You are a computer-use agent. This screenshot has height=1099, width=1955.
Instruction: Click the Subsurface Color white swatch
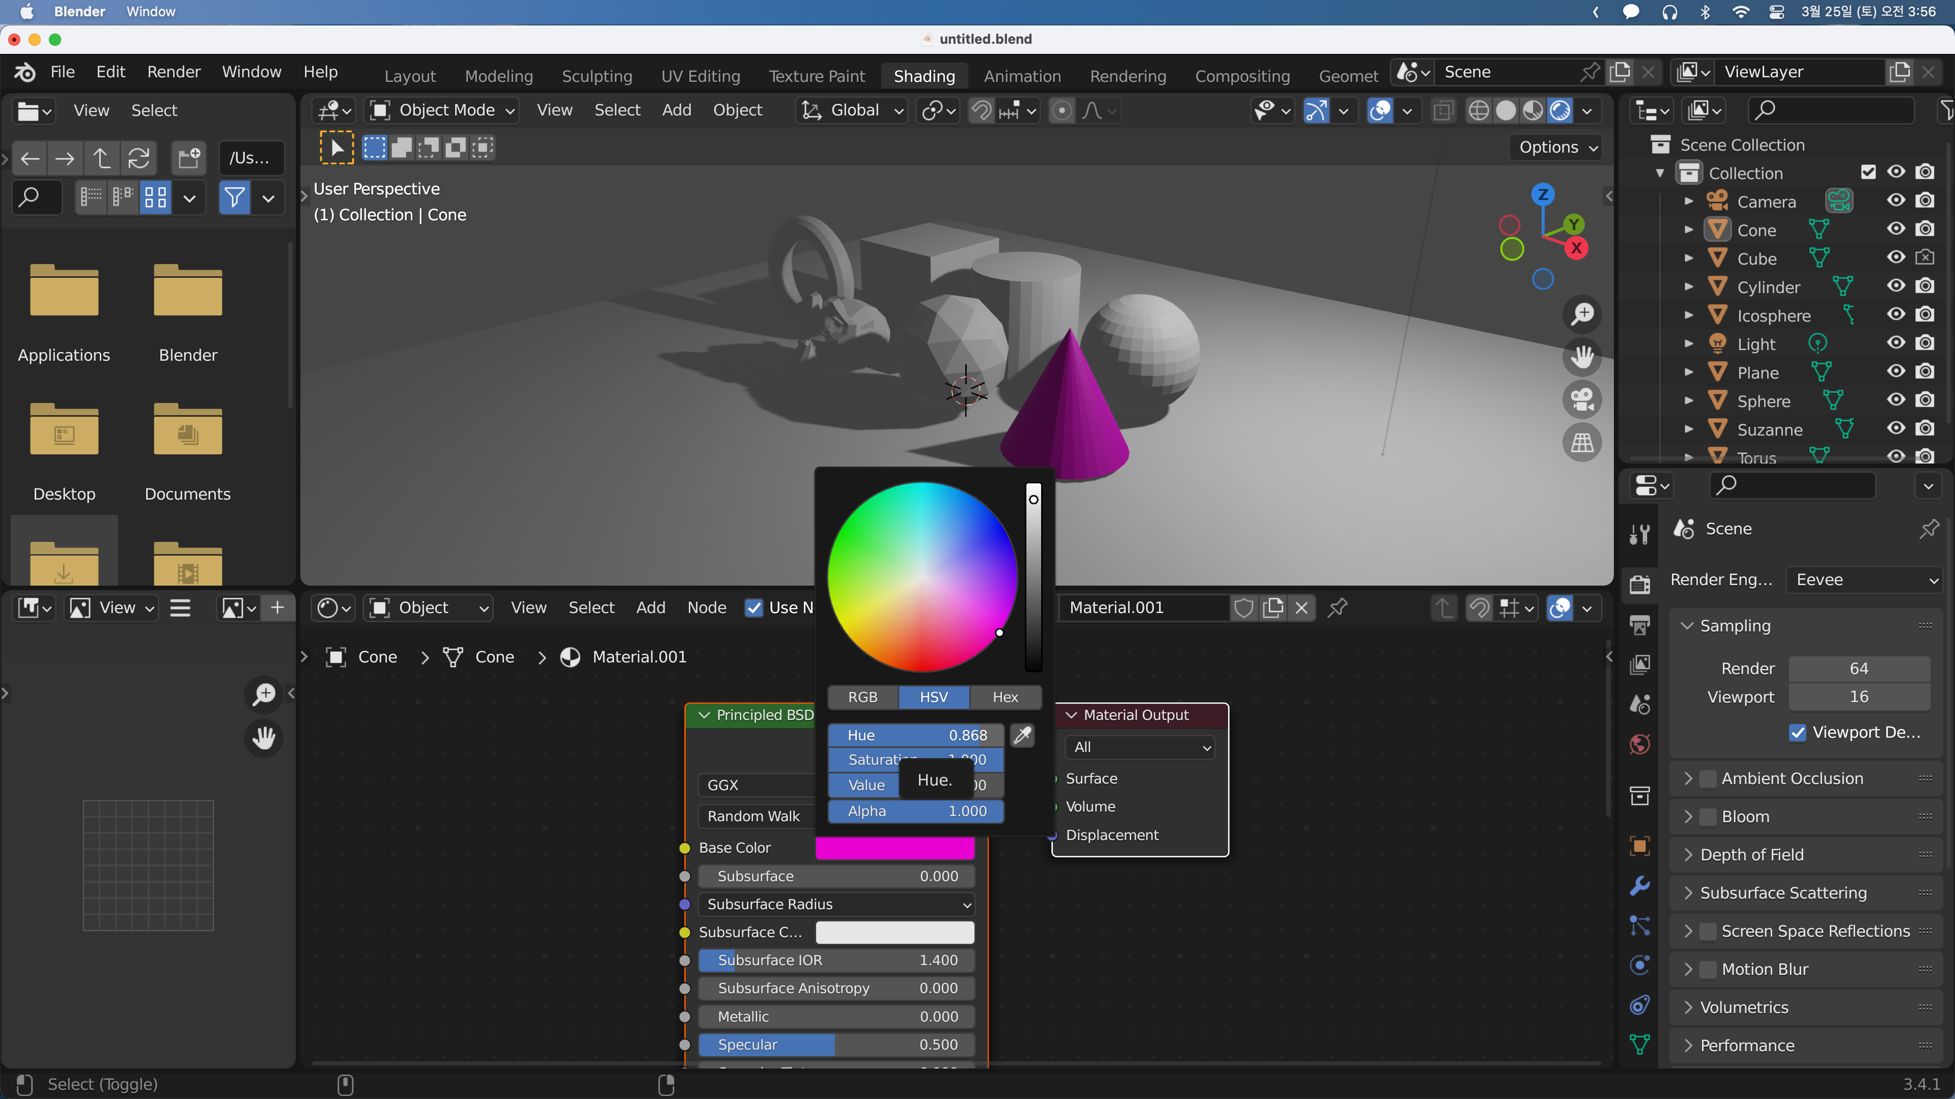pos(895,932)
